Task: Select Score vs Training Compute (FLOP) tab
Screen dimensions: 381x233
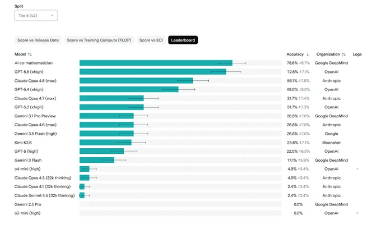Action: [x=99, y=40]
